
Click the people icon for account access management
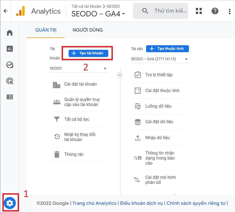(x=57, y=102)
